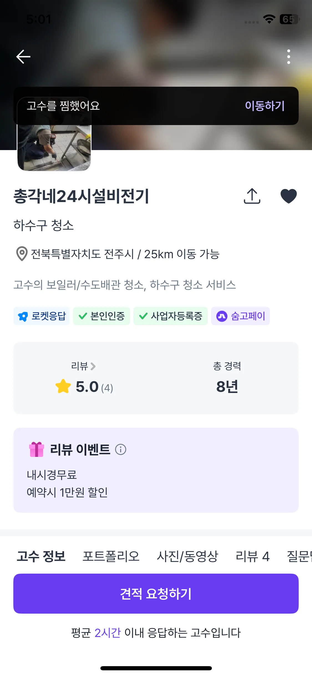312x677 pixels.
Task: Tap the gift box icon
Action: coord(37,449)
